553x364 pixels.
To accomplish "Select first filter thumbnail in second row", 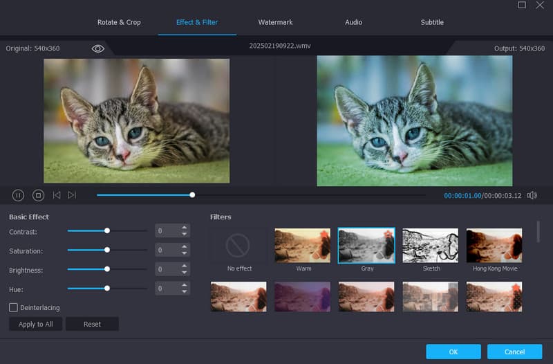I will click(238, 297).
